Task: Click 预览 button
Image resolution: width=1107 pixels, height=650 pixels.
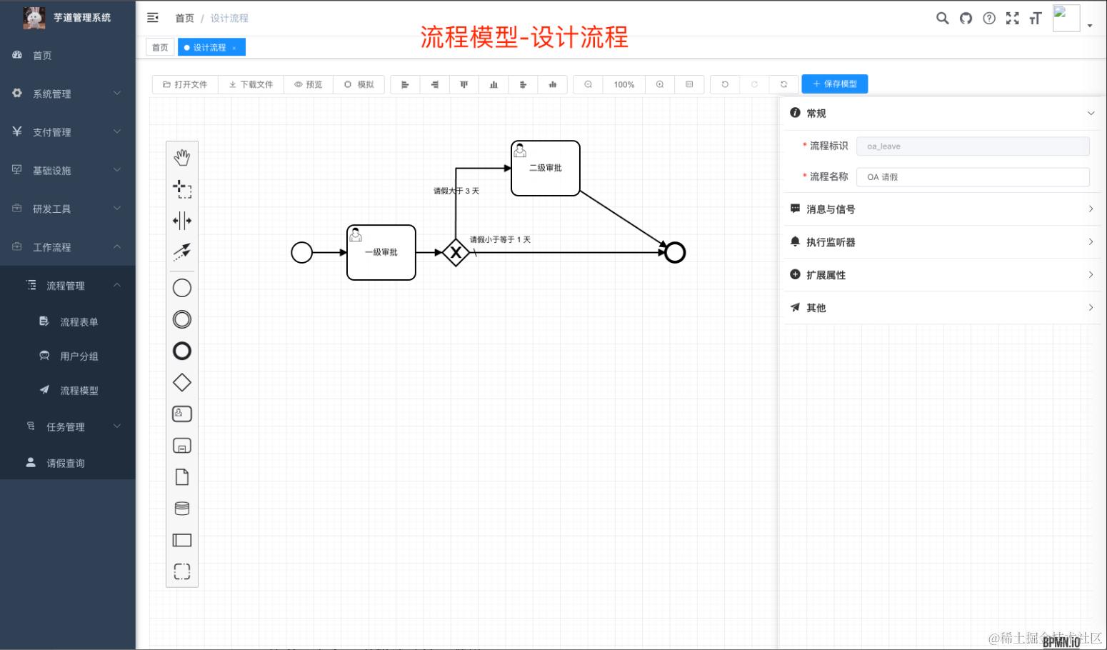Action: pos(309,84)
